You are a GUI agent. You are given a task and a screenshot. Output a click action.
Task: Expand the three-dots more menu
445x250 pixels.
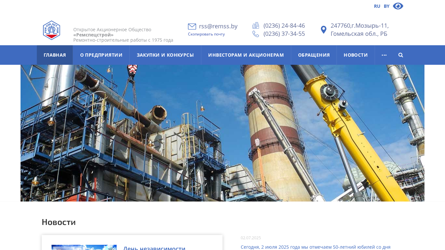pyautogui.click(x=384, y=55)
